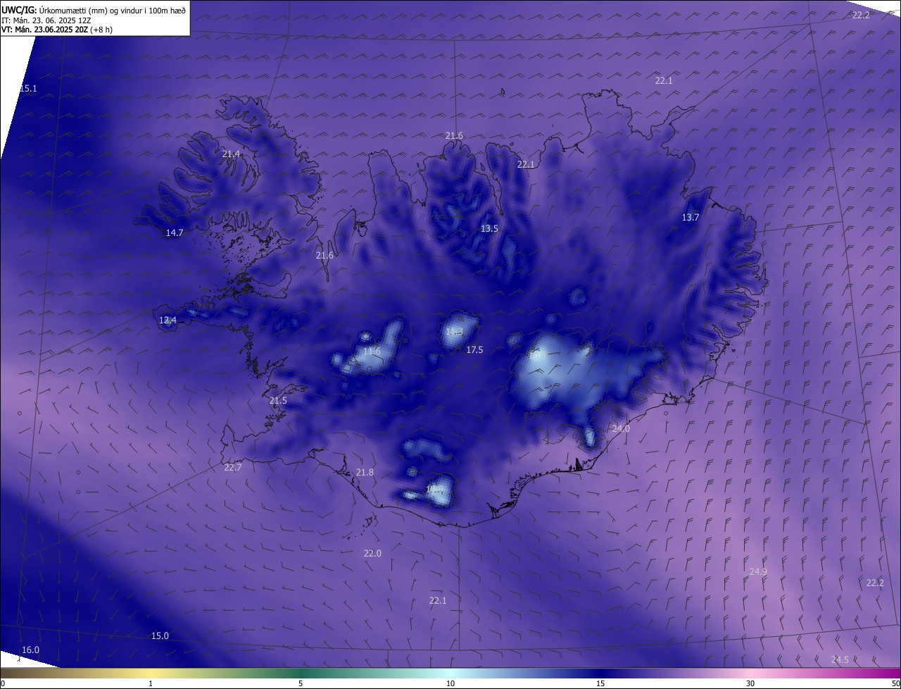Click the 22.0 value label

(372, 553)
